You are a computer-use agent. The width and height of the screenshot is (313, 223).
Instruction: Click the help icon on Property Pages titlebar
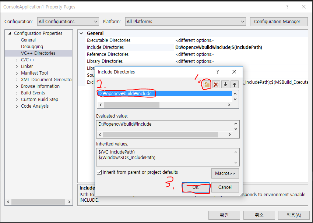pyautogui.click(x=287, y=7)
